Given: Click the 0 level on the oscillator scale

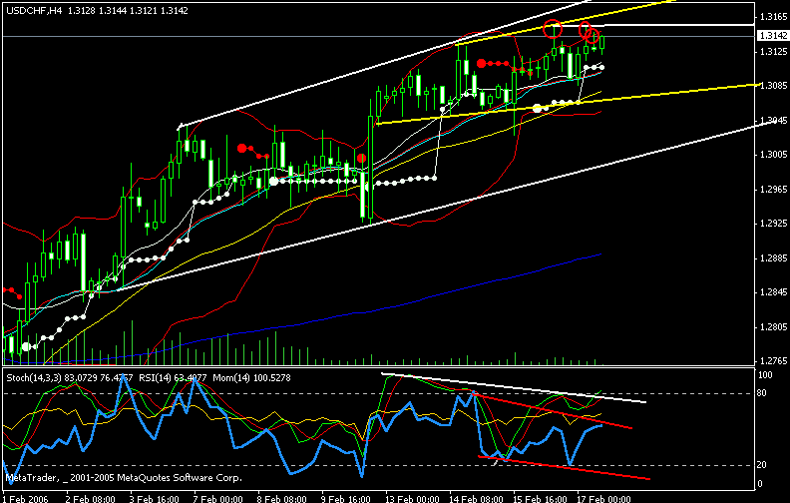Looking at the screenshot, I should [760, 484].
